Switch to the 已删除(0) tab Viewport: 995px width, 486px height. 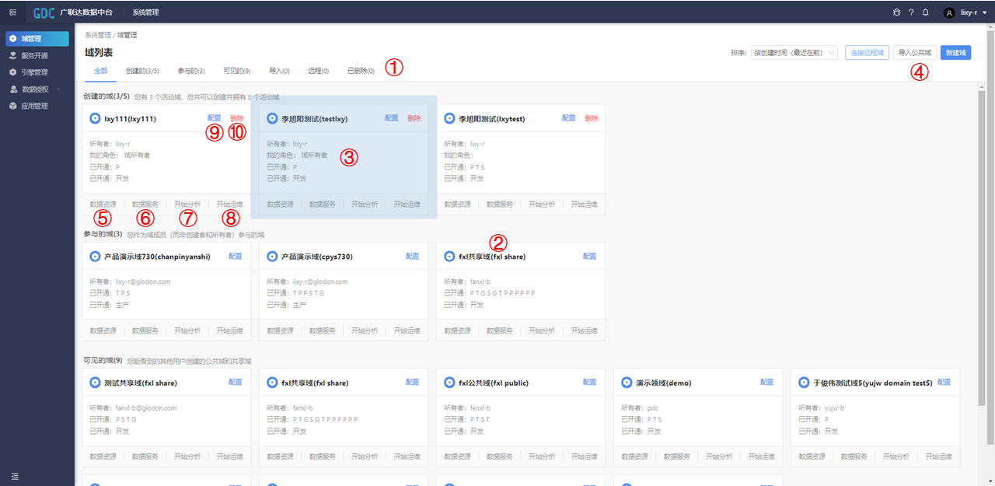click(361, 71)
